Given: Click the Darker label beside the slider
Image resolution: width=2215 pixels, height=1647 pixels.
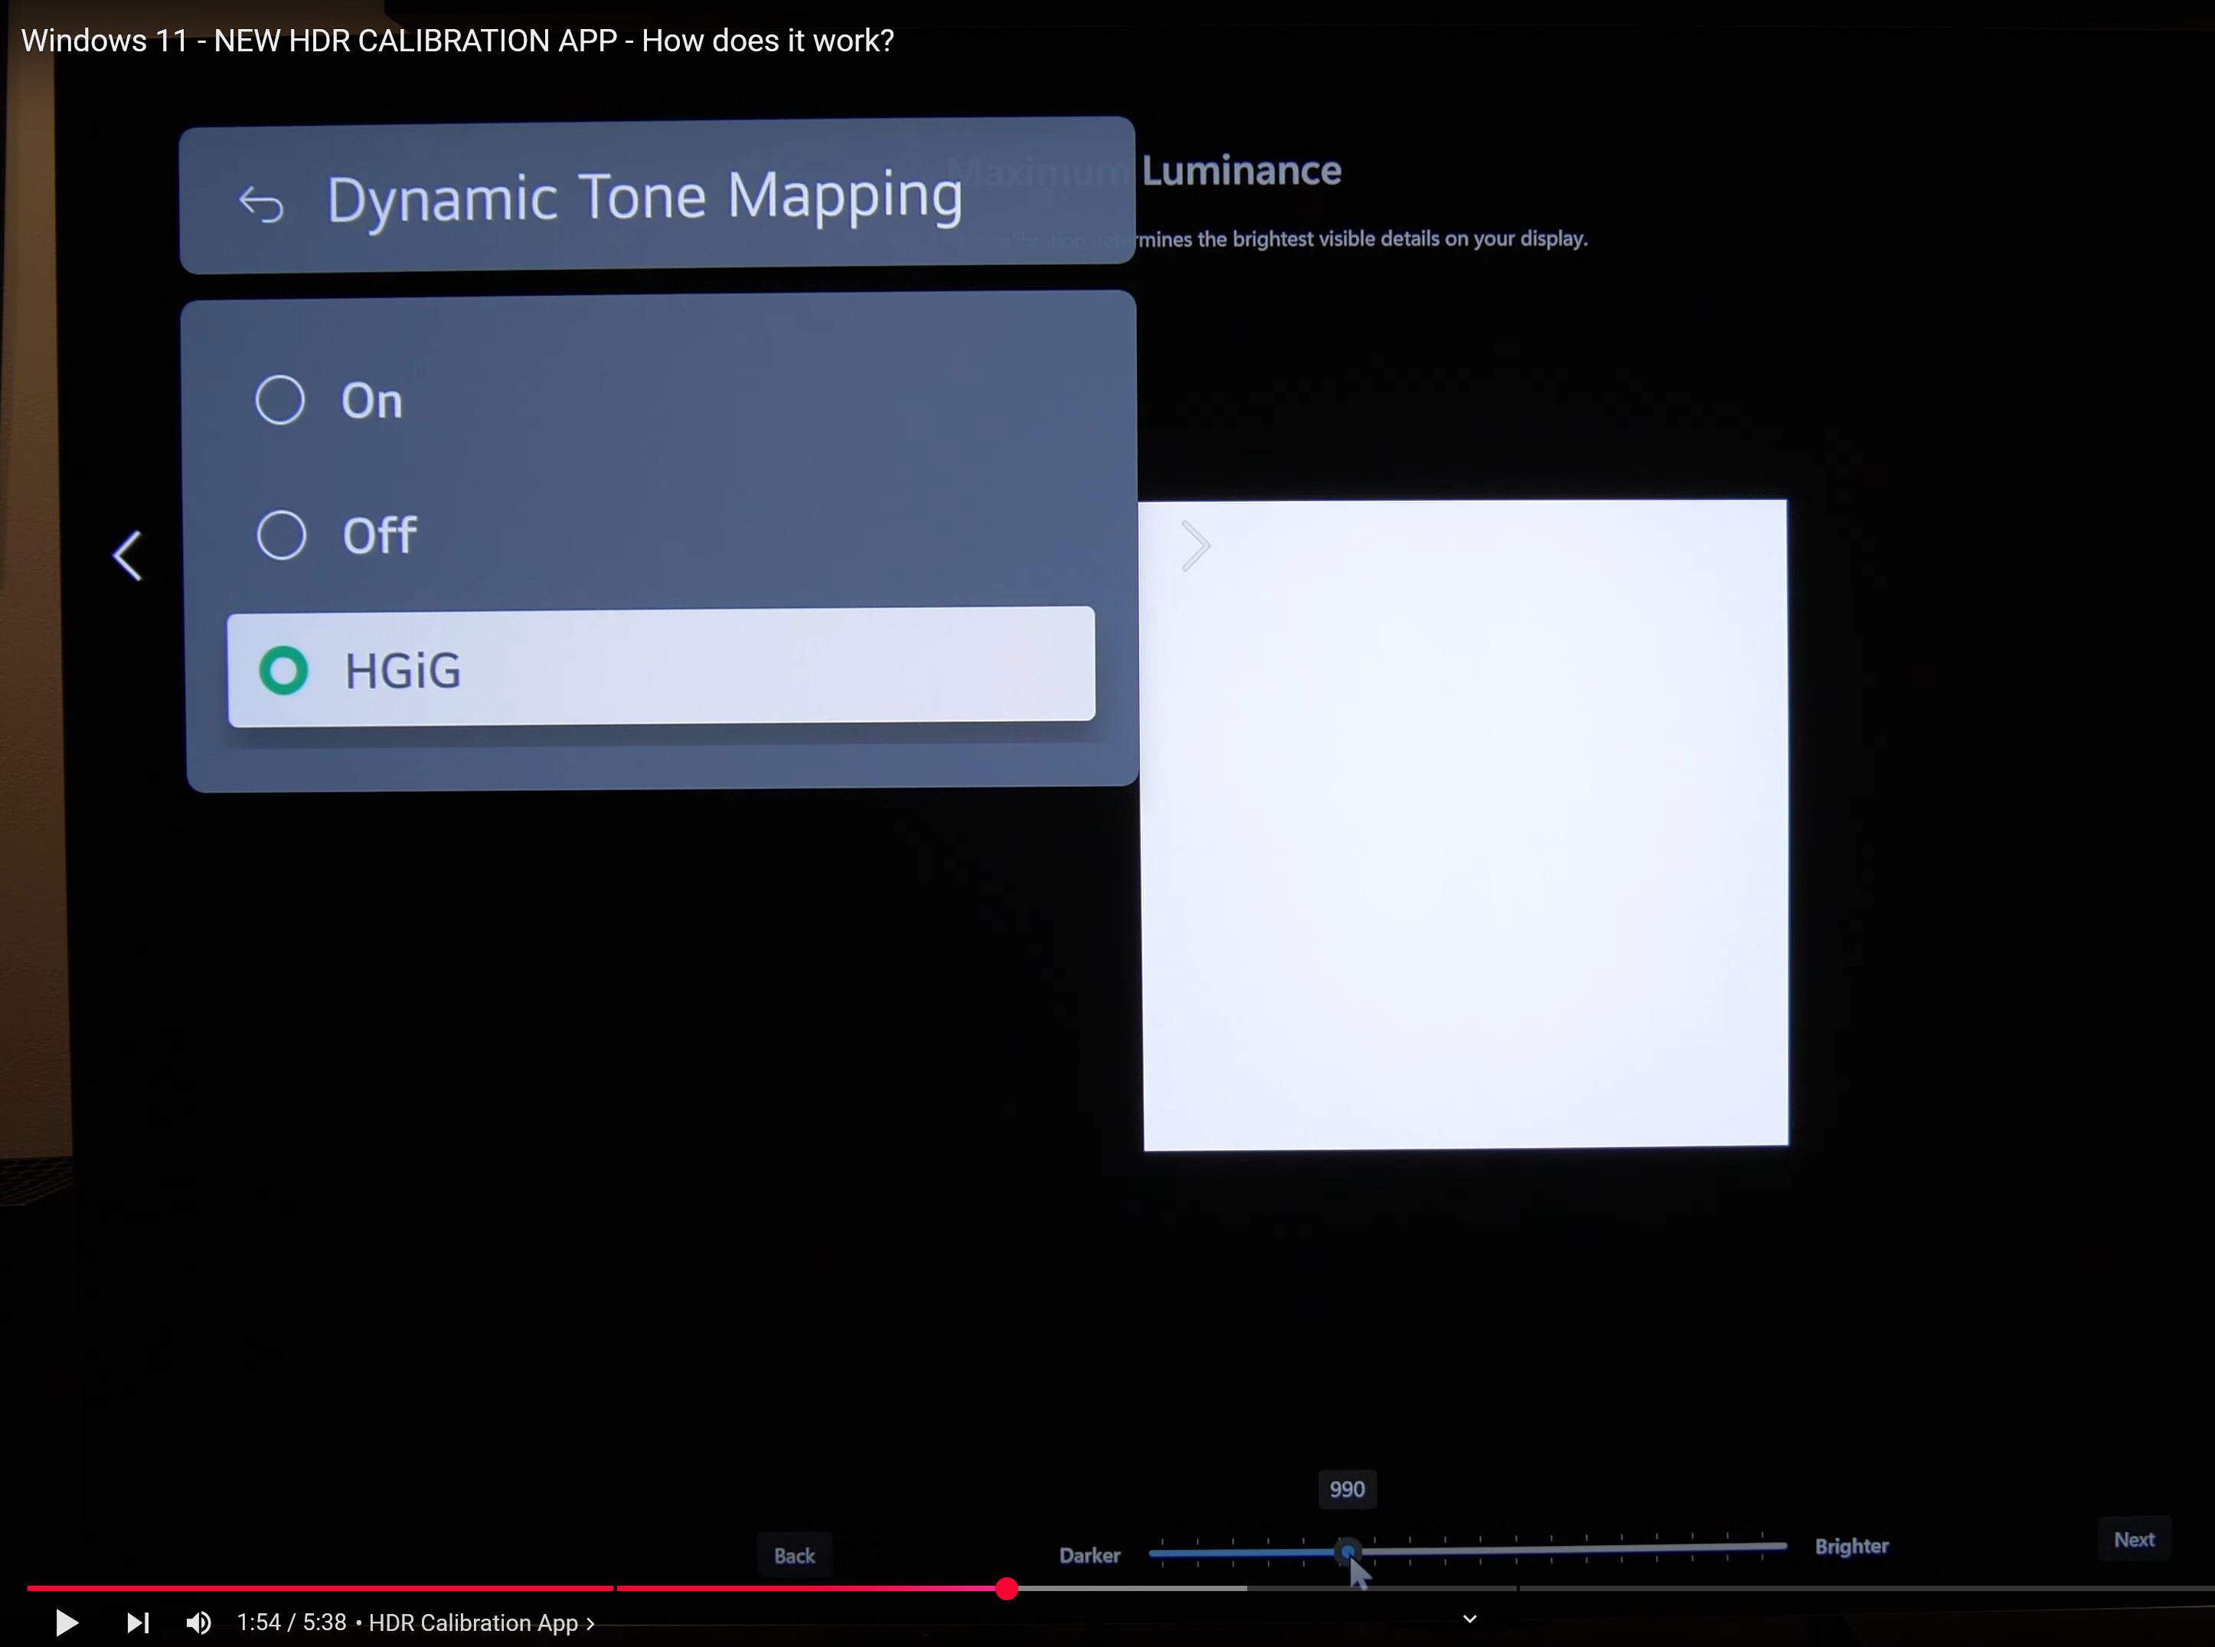Looking at the screenshot, I should tap(1090, 1555).
